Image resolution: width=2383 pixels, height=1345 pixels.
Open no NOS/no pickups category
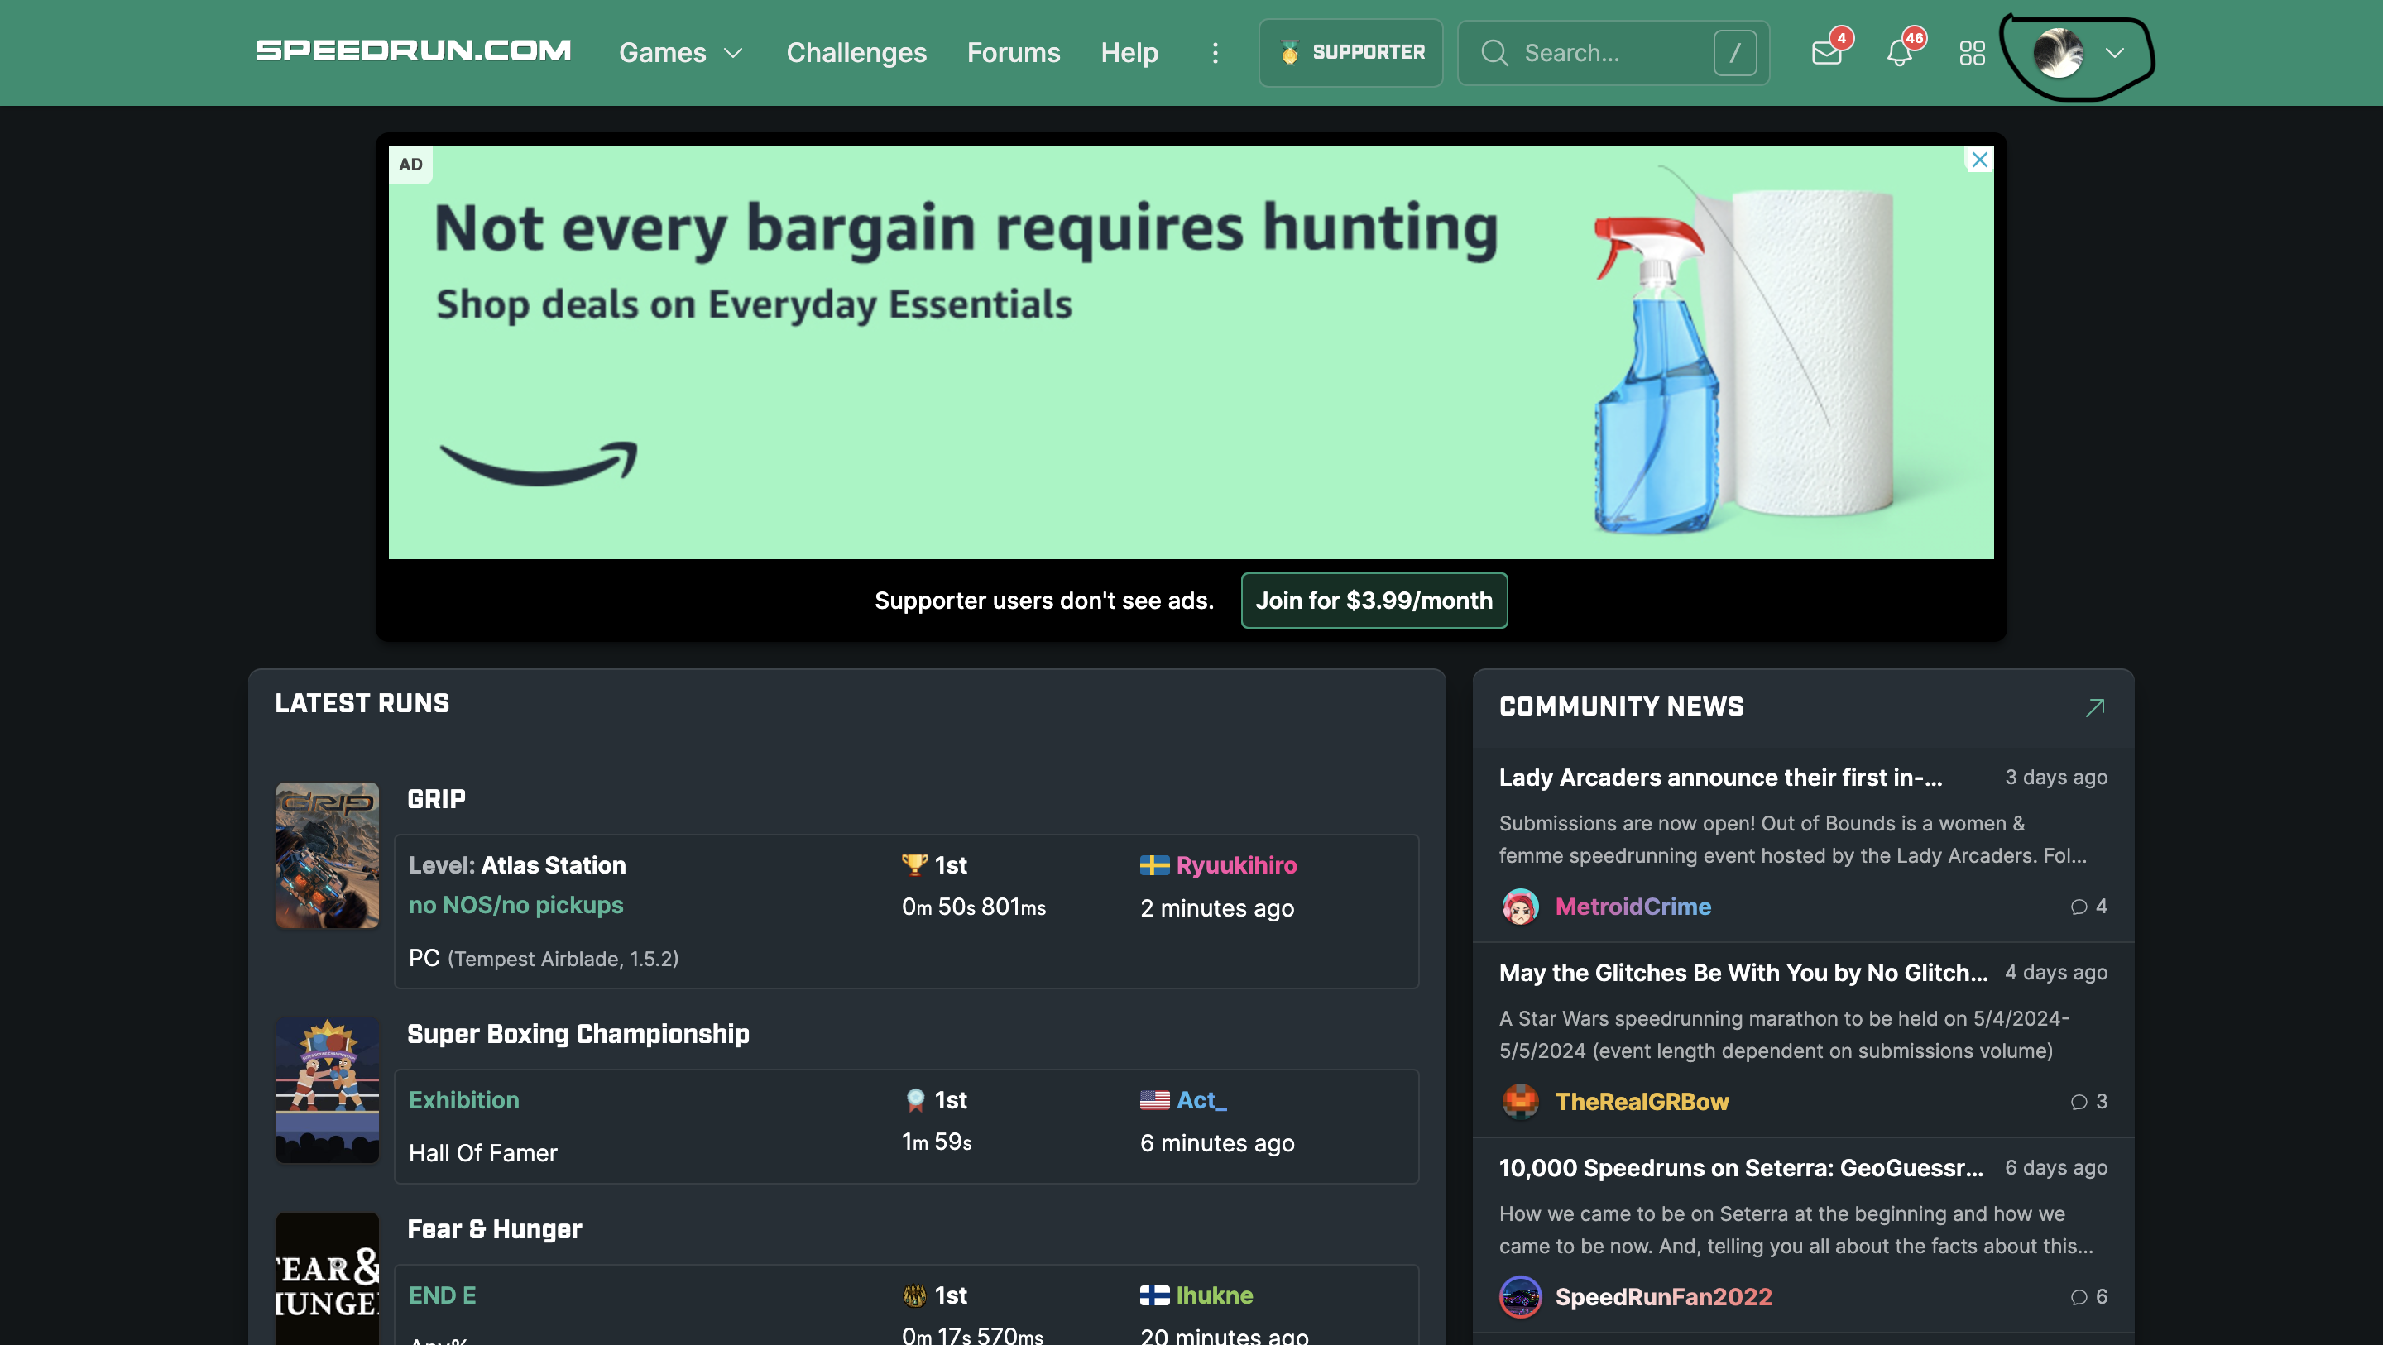(515, 905)
